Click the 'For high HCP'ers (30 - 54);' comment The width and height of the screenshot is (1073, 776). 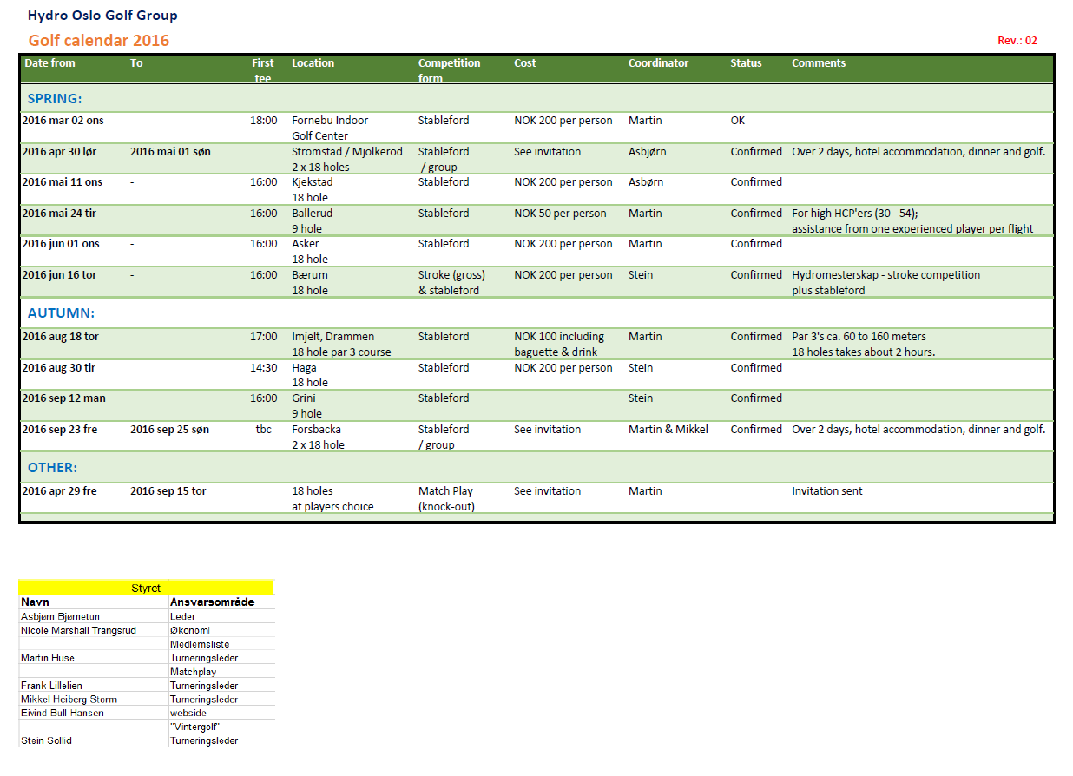[x=854, y=214]
